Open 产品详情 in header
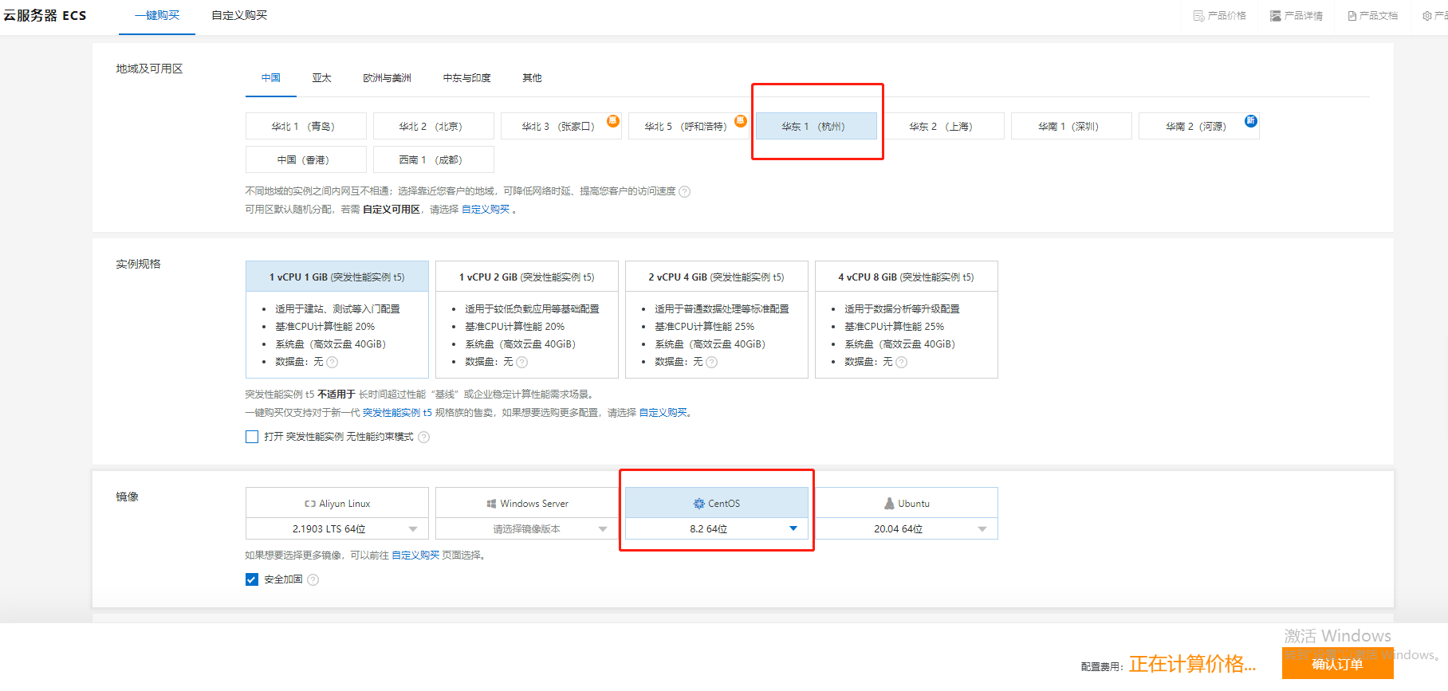The image size is (1448, 691). 1297,16
